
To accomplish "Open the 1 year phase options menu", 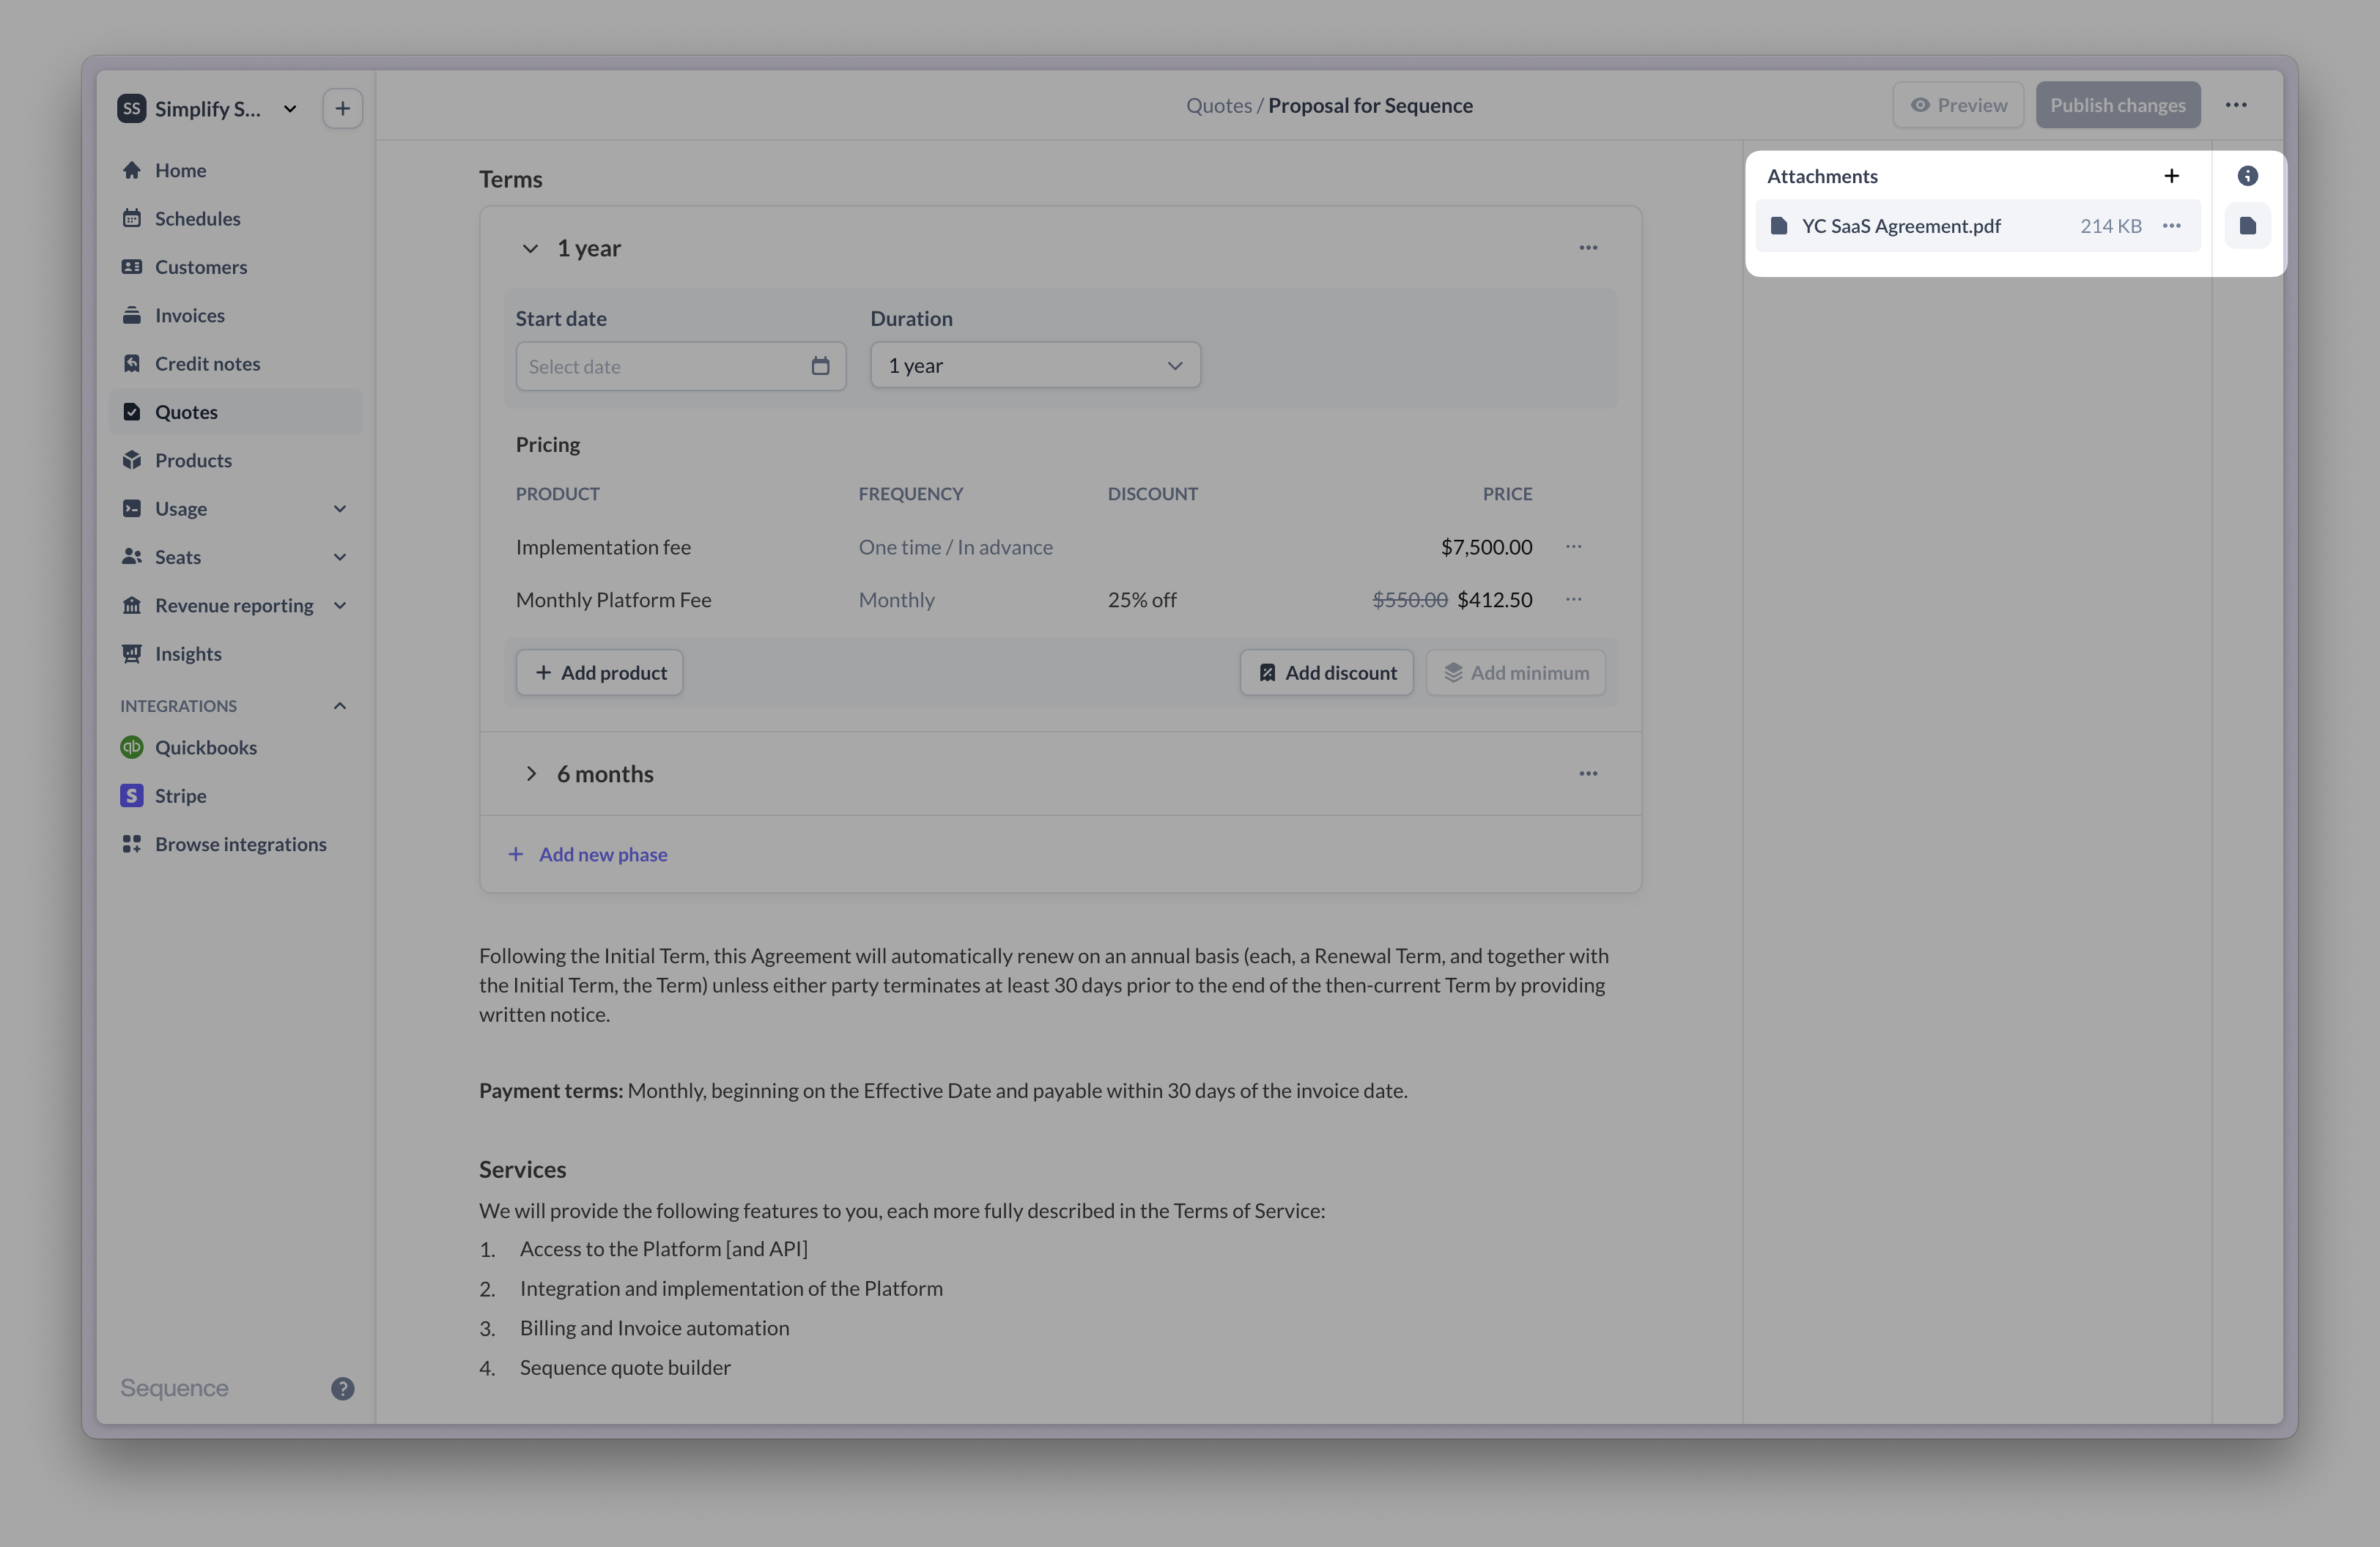I will (x=1588, y=248).
